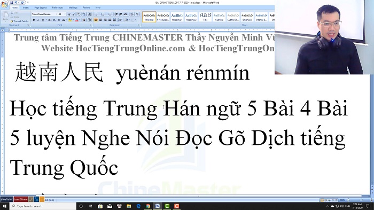Click Increase Indent icon
Screen dimensions: 374x210
(120, 14)
